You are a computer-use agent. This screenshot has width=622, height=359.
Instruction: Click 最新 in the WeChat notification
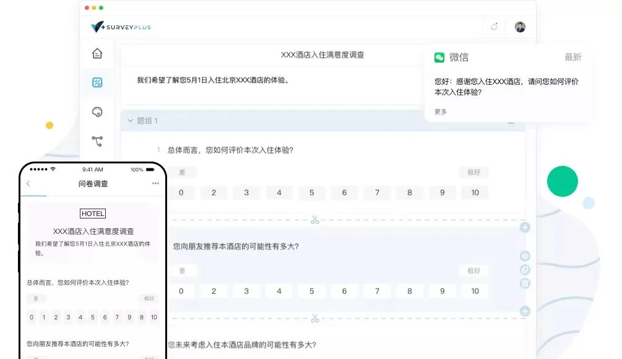click(x=573, y=57)
